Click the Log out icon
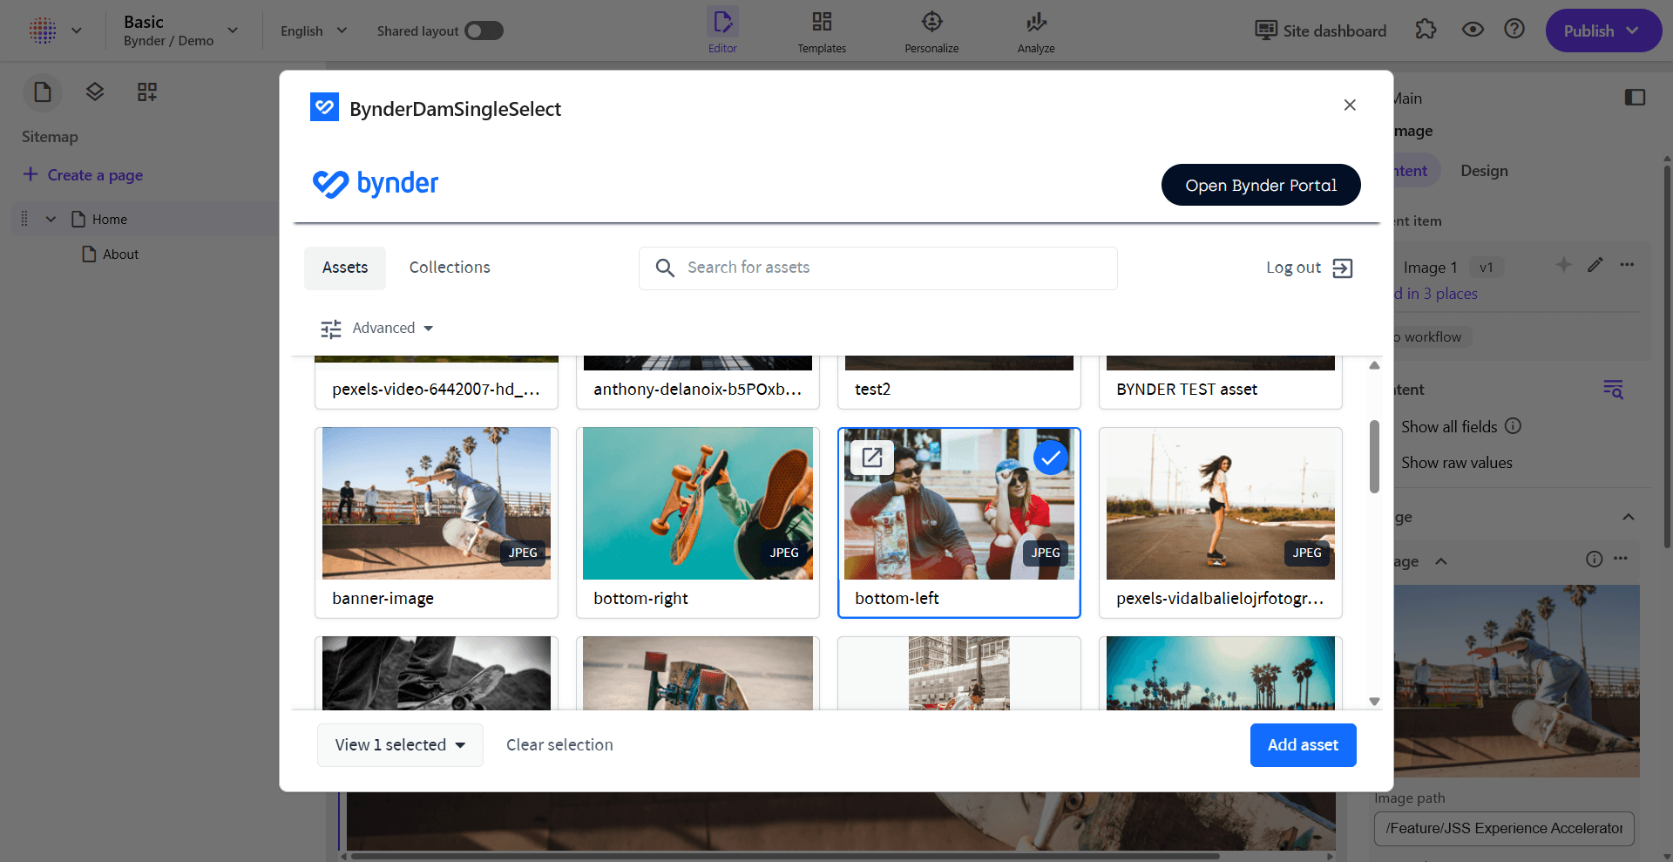Screen dimensions: 1673x862 point(1343,268)
